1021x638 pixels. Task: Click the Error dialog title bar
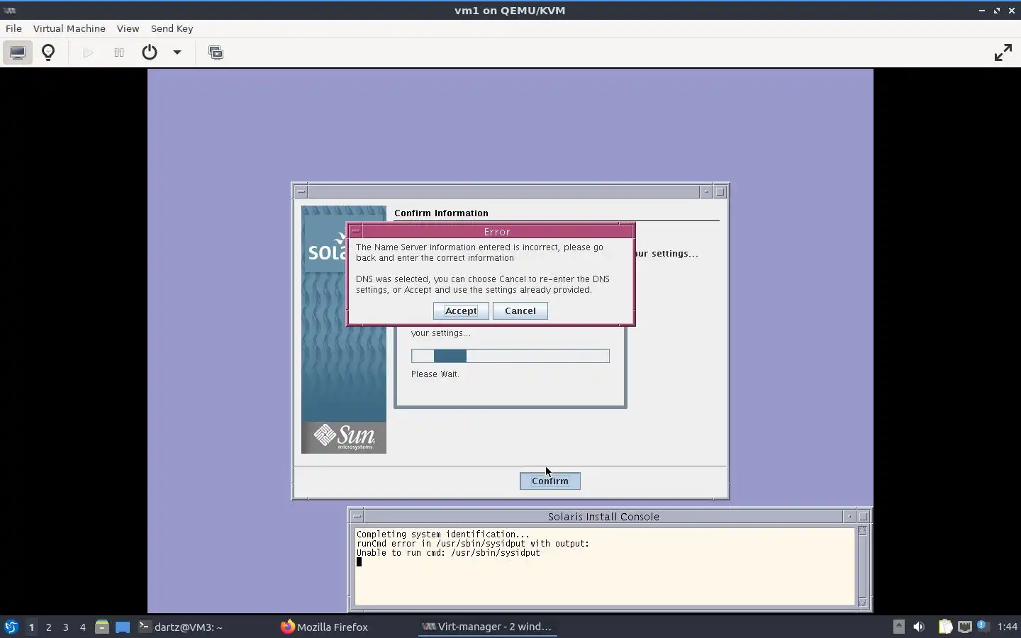tap(497, 232)
